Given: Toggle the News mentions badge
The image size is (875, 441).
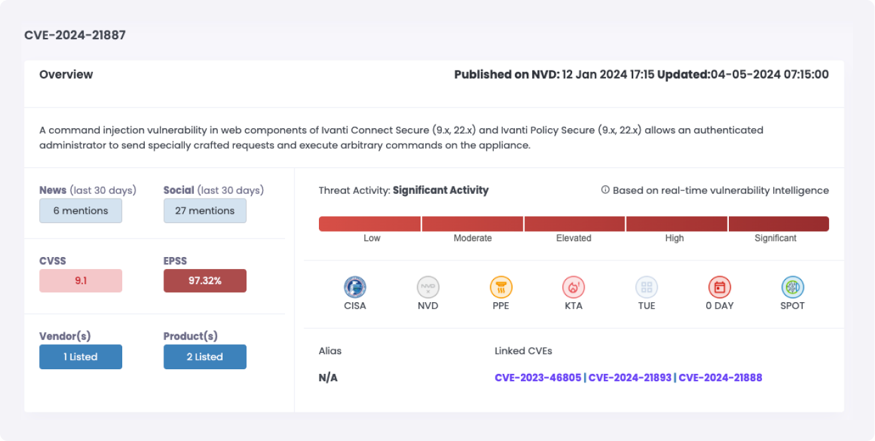Looking at the screenshot, I should pos(80,211).
